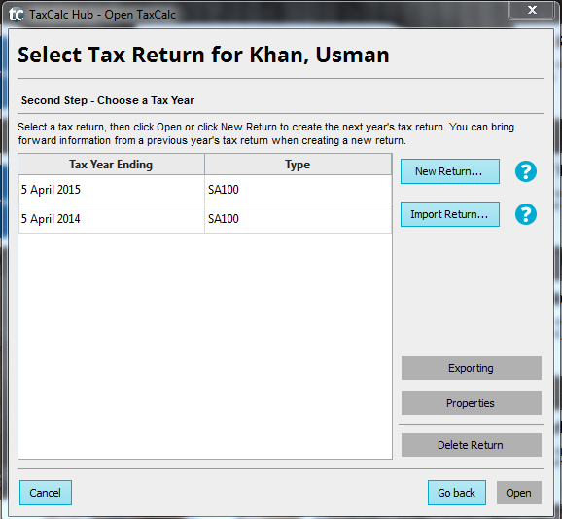Cancel the tax return selection
Image resolution: width=562 pixels, height=519 pixels.
click(46, 493)
